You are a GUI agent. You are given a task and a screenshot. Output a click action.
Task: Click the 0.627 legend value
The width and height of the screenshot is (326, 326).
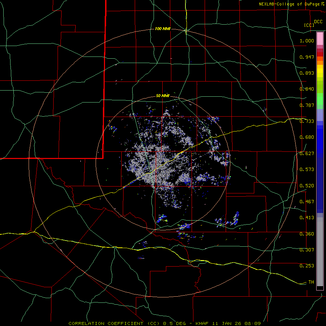click(307, 154)
